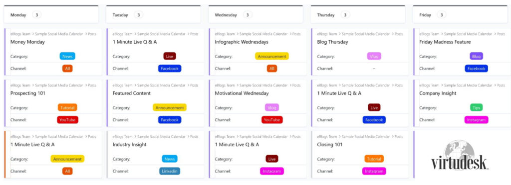Image resolution: width=511 pixels, height=185 pixels.
Task: Click the Vlog tag on Motivational Wednesday
Action: (x=272, y=107)
